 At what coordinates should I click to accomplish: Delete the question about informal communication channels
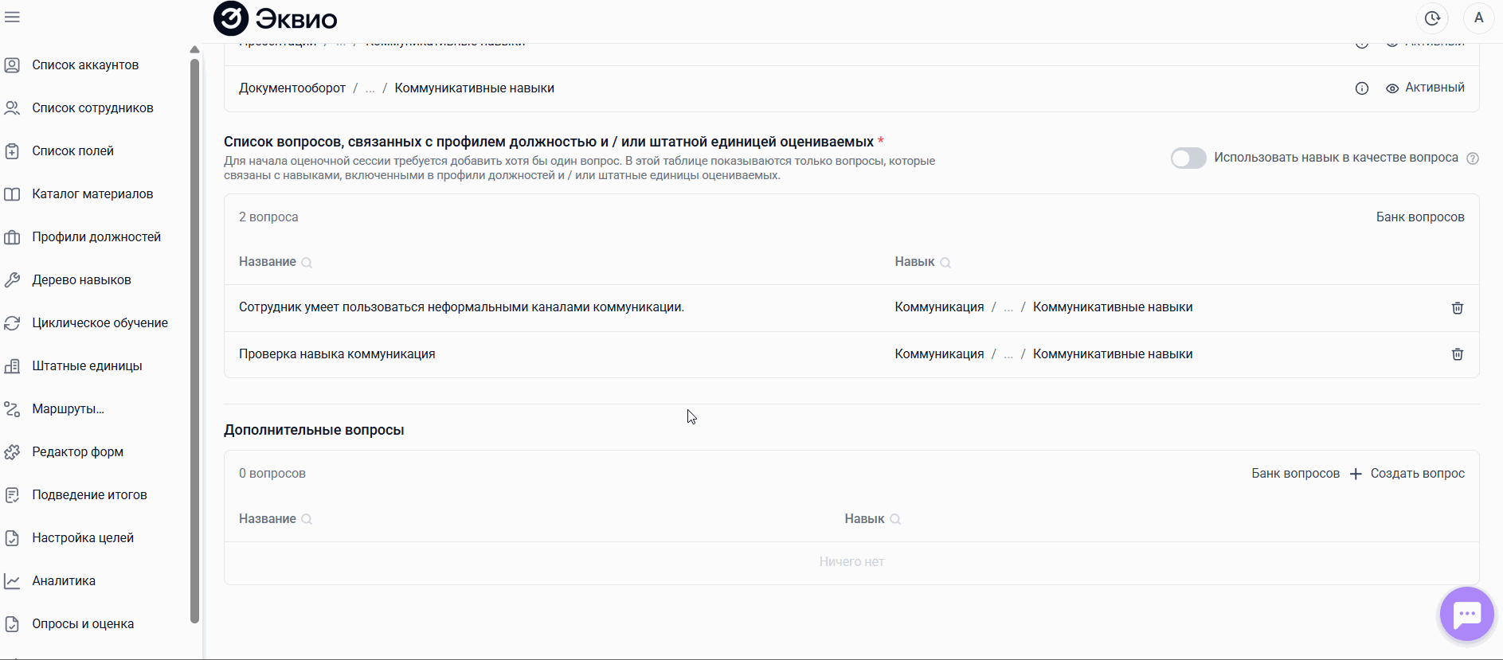[x=1457, y=308]
